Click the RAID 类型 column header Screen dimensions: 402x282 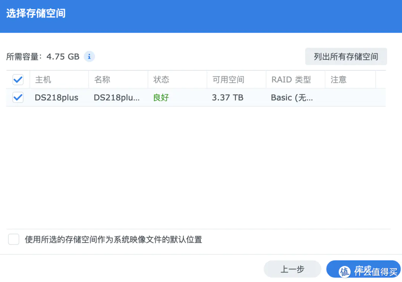click(x=291, y=80)
